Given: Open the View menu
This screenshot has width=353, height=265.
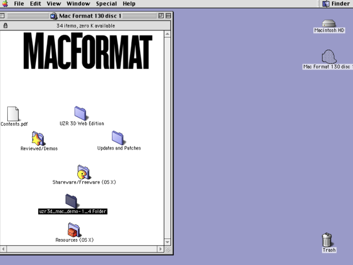Looking at the screenshot, I should point(54,4).
